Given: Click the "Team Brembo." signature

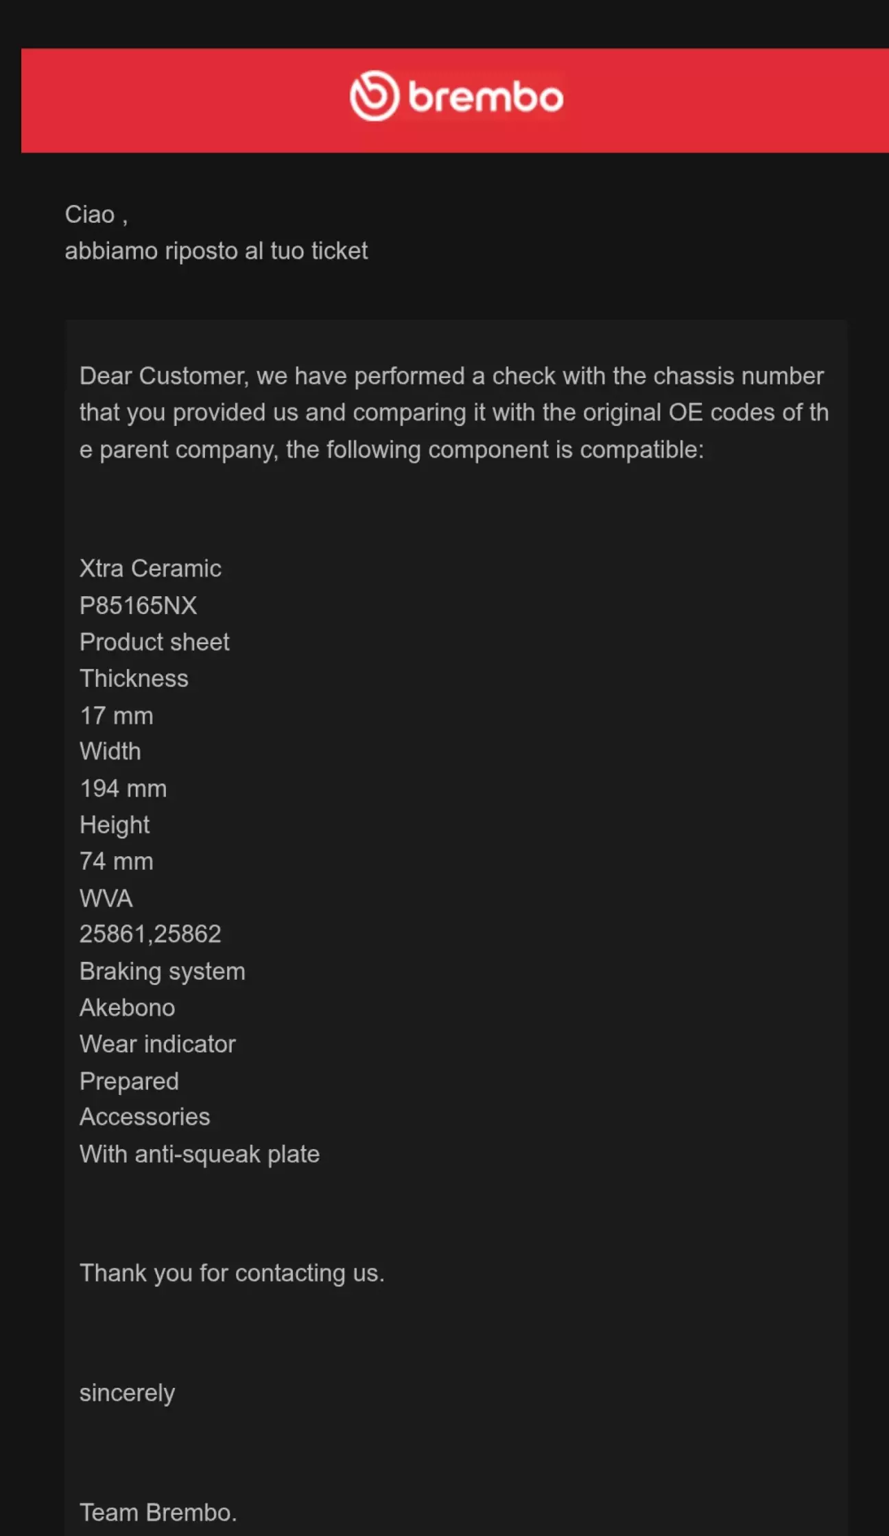Looking at the screenshot, I should click(x=158, y=1513).
